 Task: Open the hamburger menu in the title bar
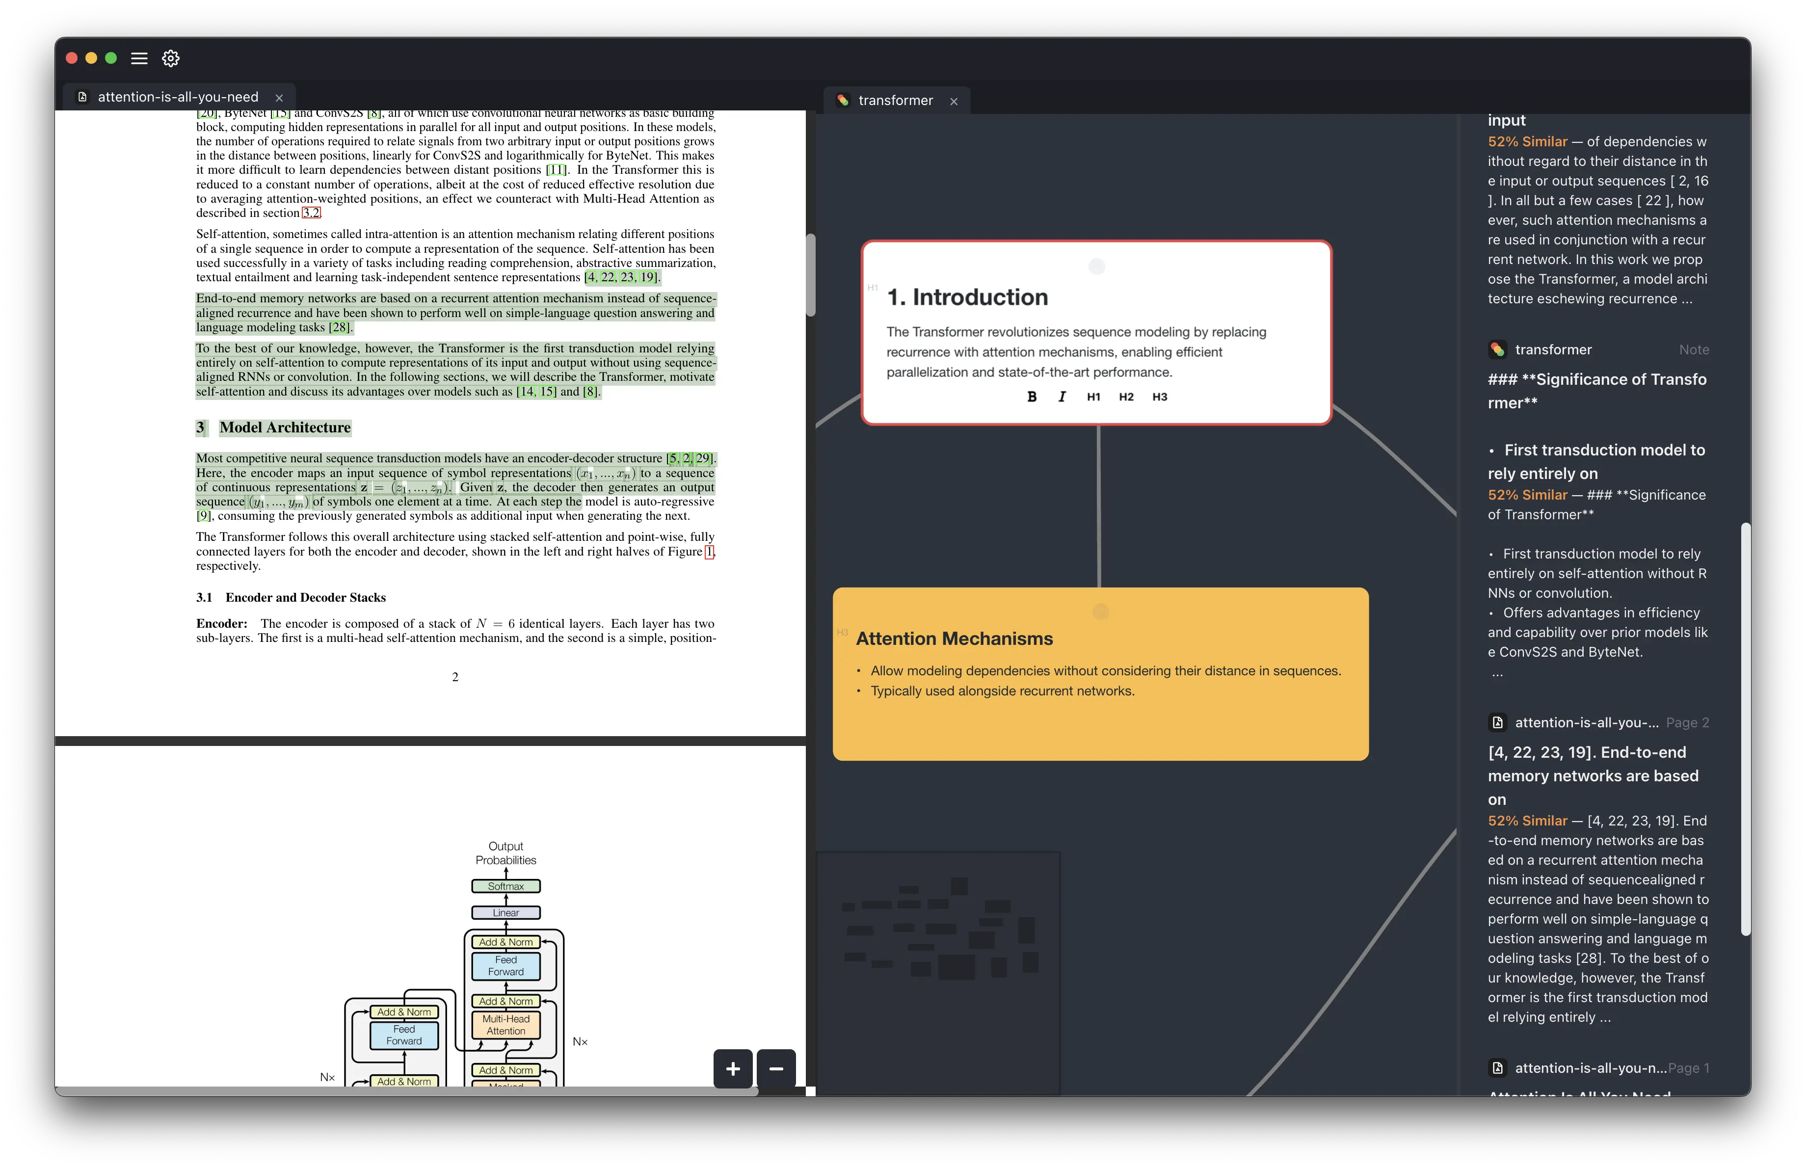139,58
